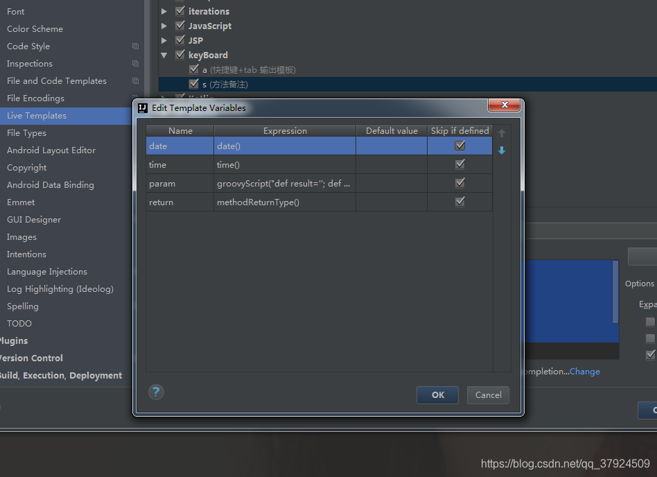Screen dimensions: 657x477
Task: Open TODO settings
Action: pyautogui.click(x=19, y=324)
